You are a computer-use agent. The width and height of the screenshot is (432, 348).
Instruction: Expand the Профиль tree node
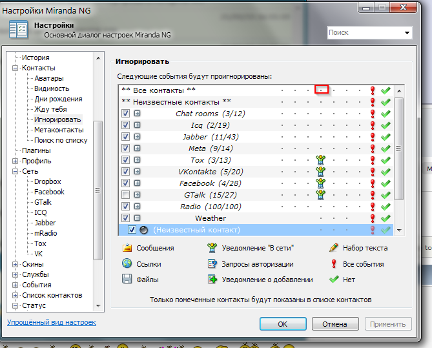pyautogui.click(x=15, y=161)
